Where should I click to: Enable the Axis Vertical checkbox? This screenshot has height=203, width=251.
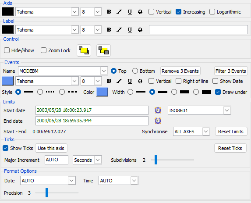coord(151,12)
